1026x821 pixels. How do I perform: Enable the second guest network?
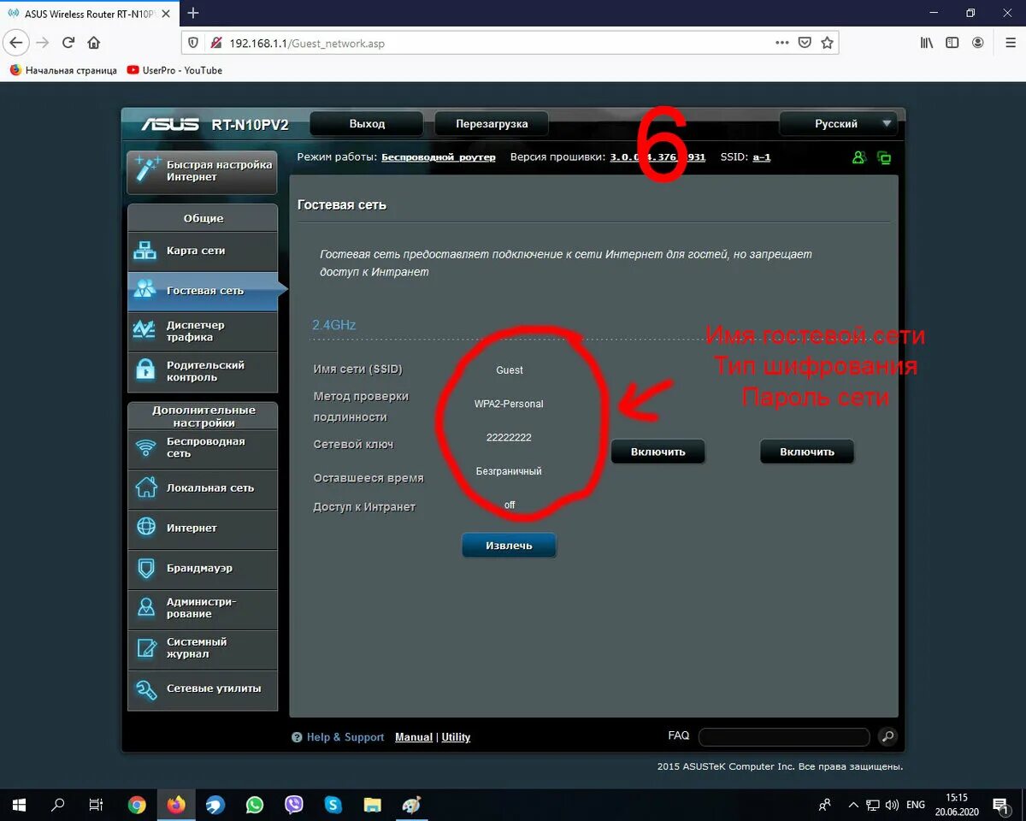tap(807, 451)
